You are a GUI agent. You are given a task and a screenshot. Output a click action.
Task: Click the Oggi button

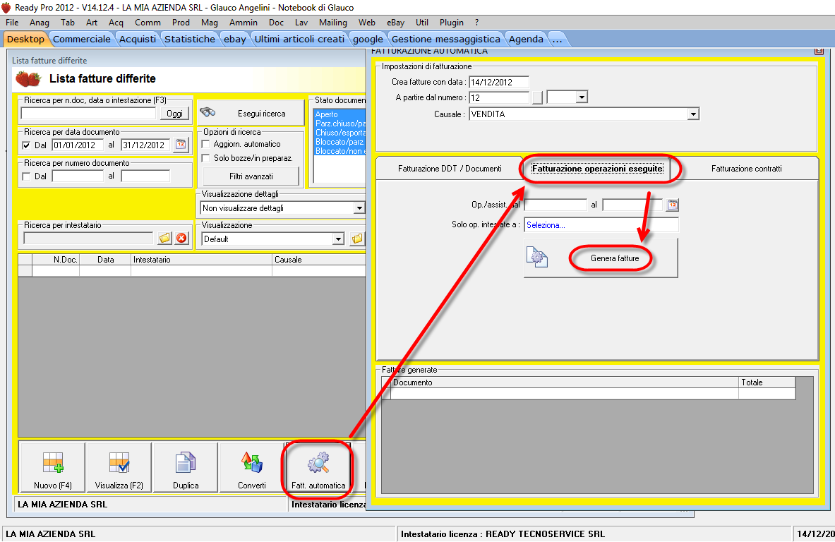174,114
